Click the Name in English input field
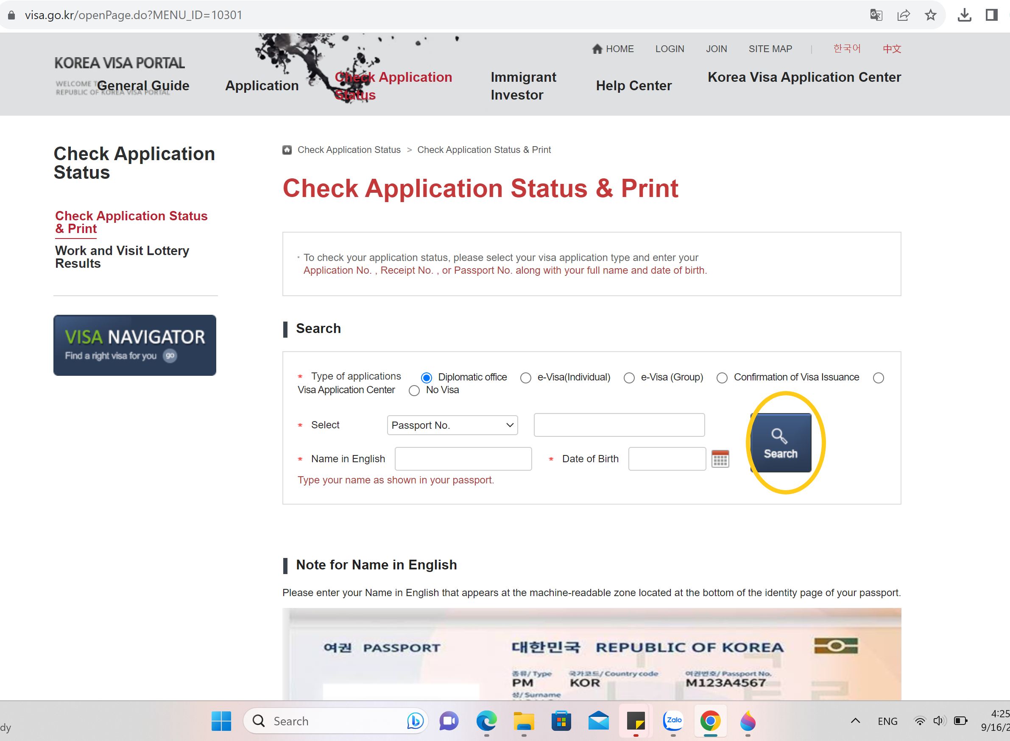The image size is (1010, 741). [x=463, y=459]
